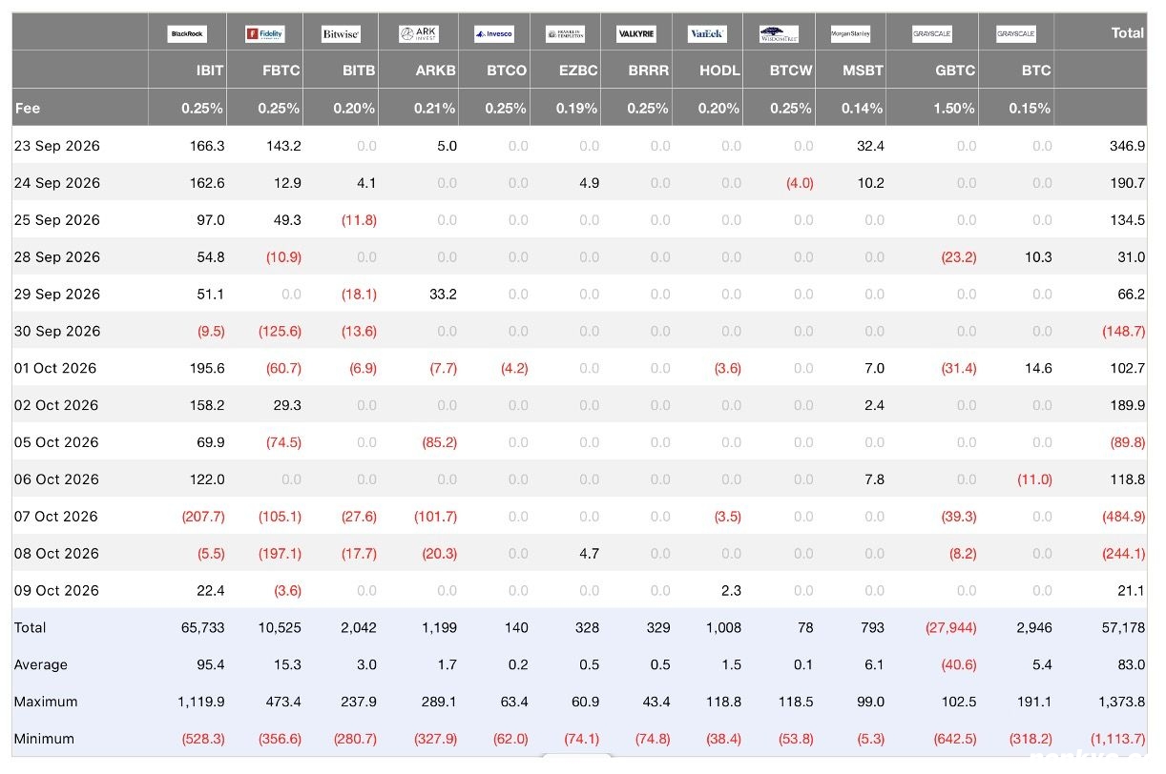Click the (197.1) FBTC outflow on 08 Oct
The height and width of the screenshot is (774, 1166).
coord(280,554)
